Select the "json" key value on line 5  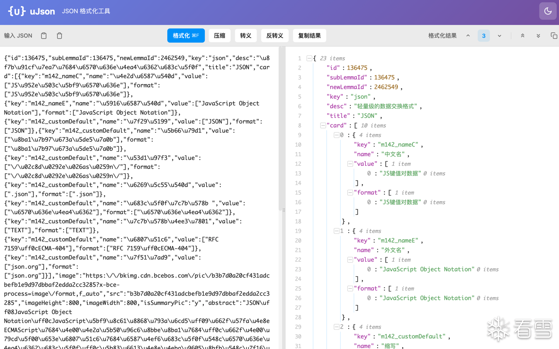(360, 97)
